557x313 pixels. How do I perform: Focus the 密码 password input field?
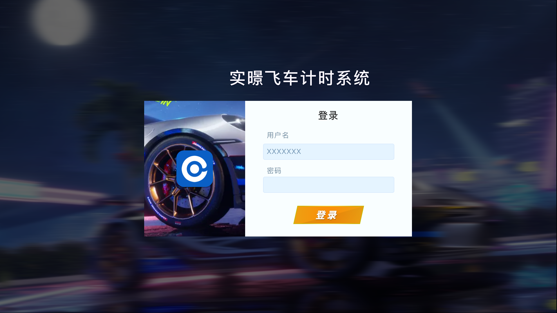tap(328, 185)
